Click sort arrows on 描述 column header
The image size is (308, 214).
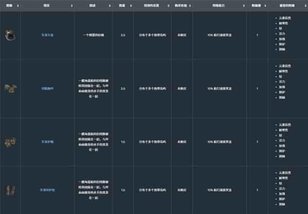(107, 6)
